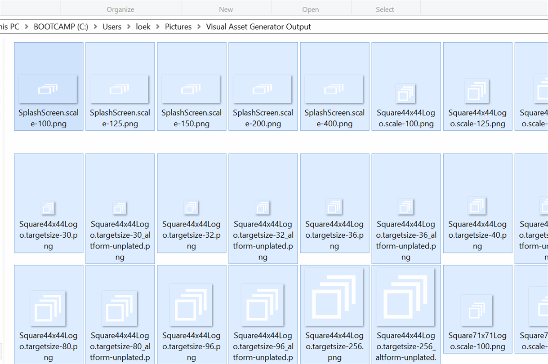Expand chevron after Pictures breadcrumb
548x364 pixels.
[199, 27]
